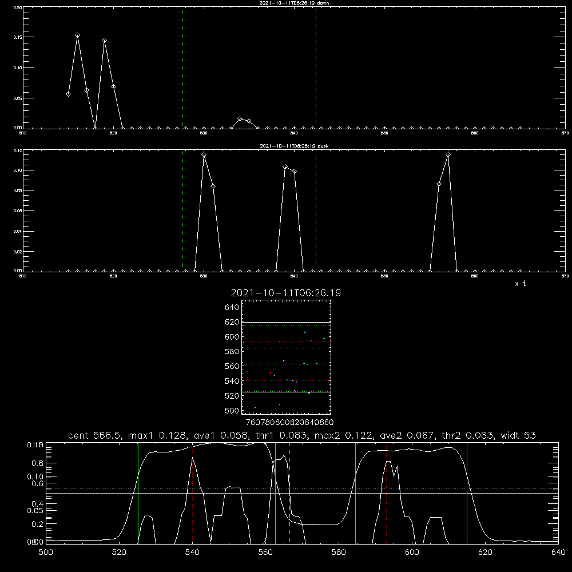572x572 pixels.
Task: Click the green vertical line at 525 in bottom plot
Action: (x=138, y=493)
